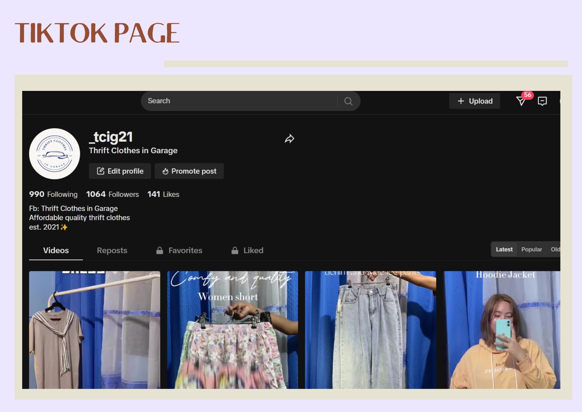
Task: Select the Latest sort option
Action: click(x=504, y=249)
